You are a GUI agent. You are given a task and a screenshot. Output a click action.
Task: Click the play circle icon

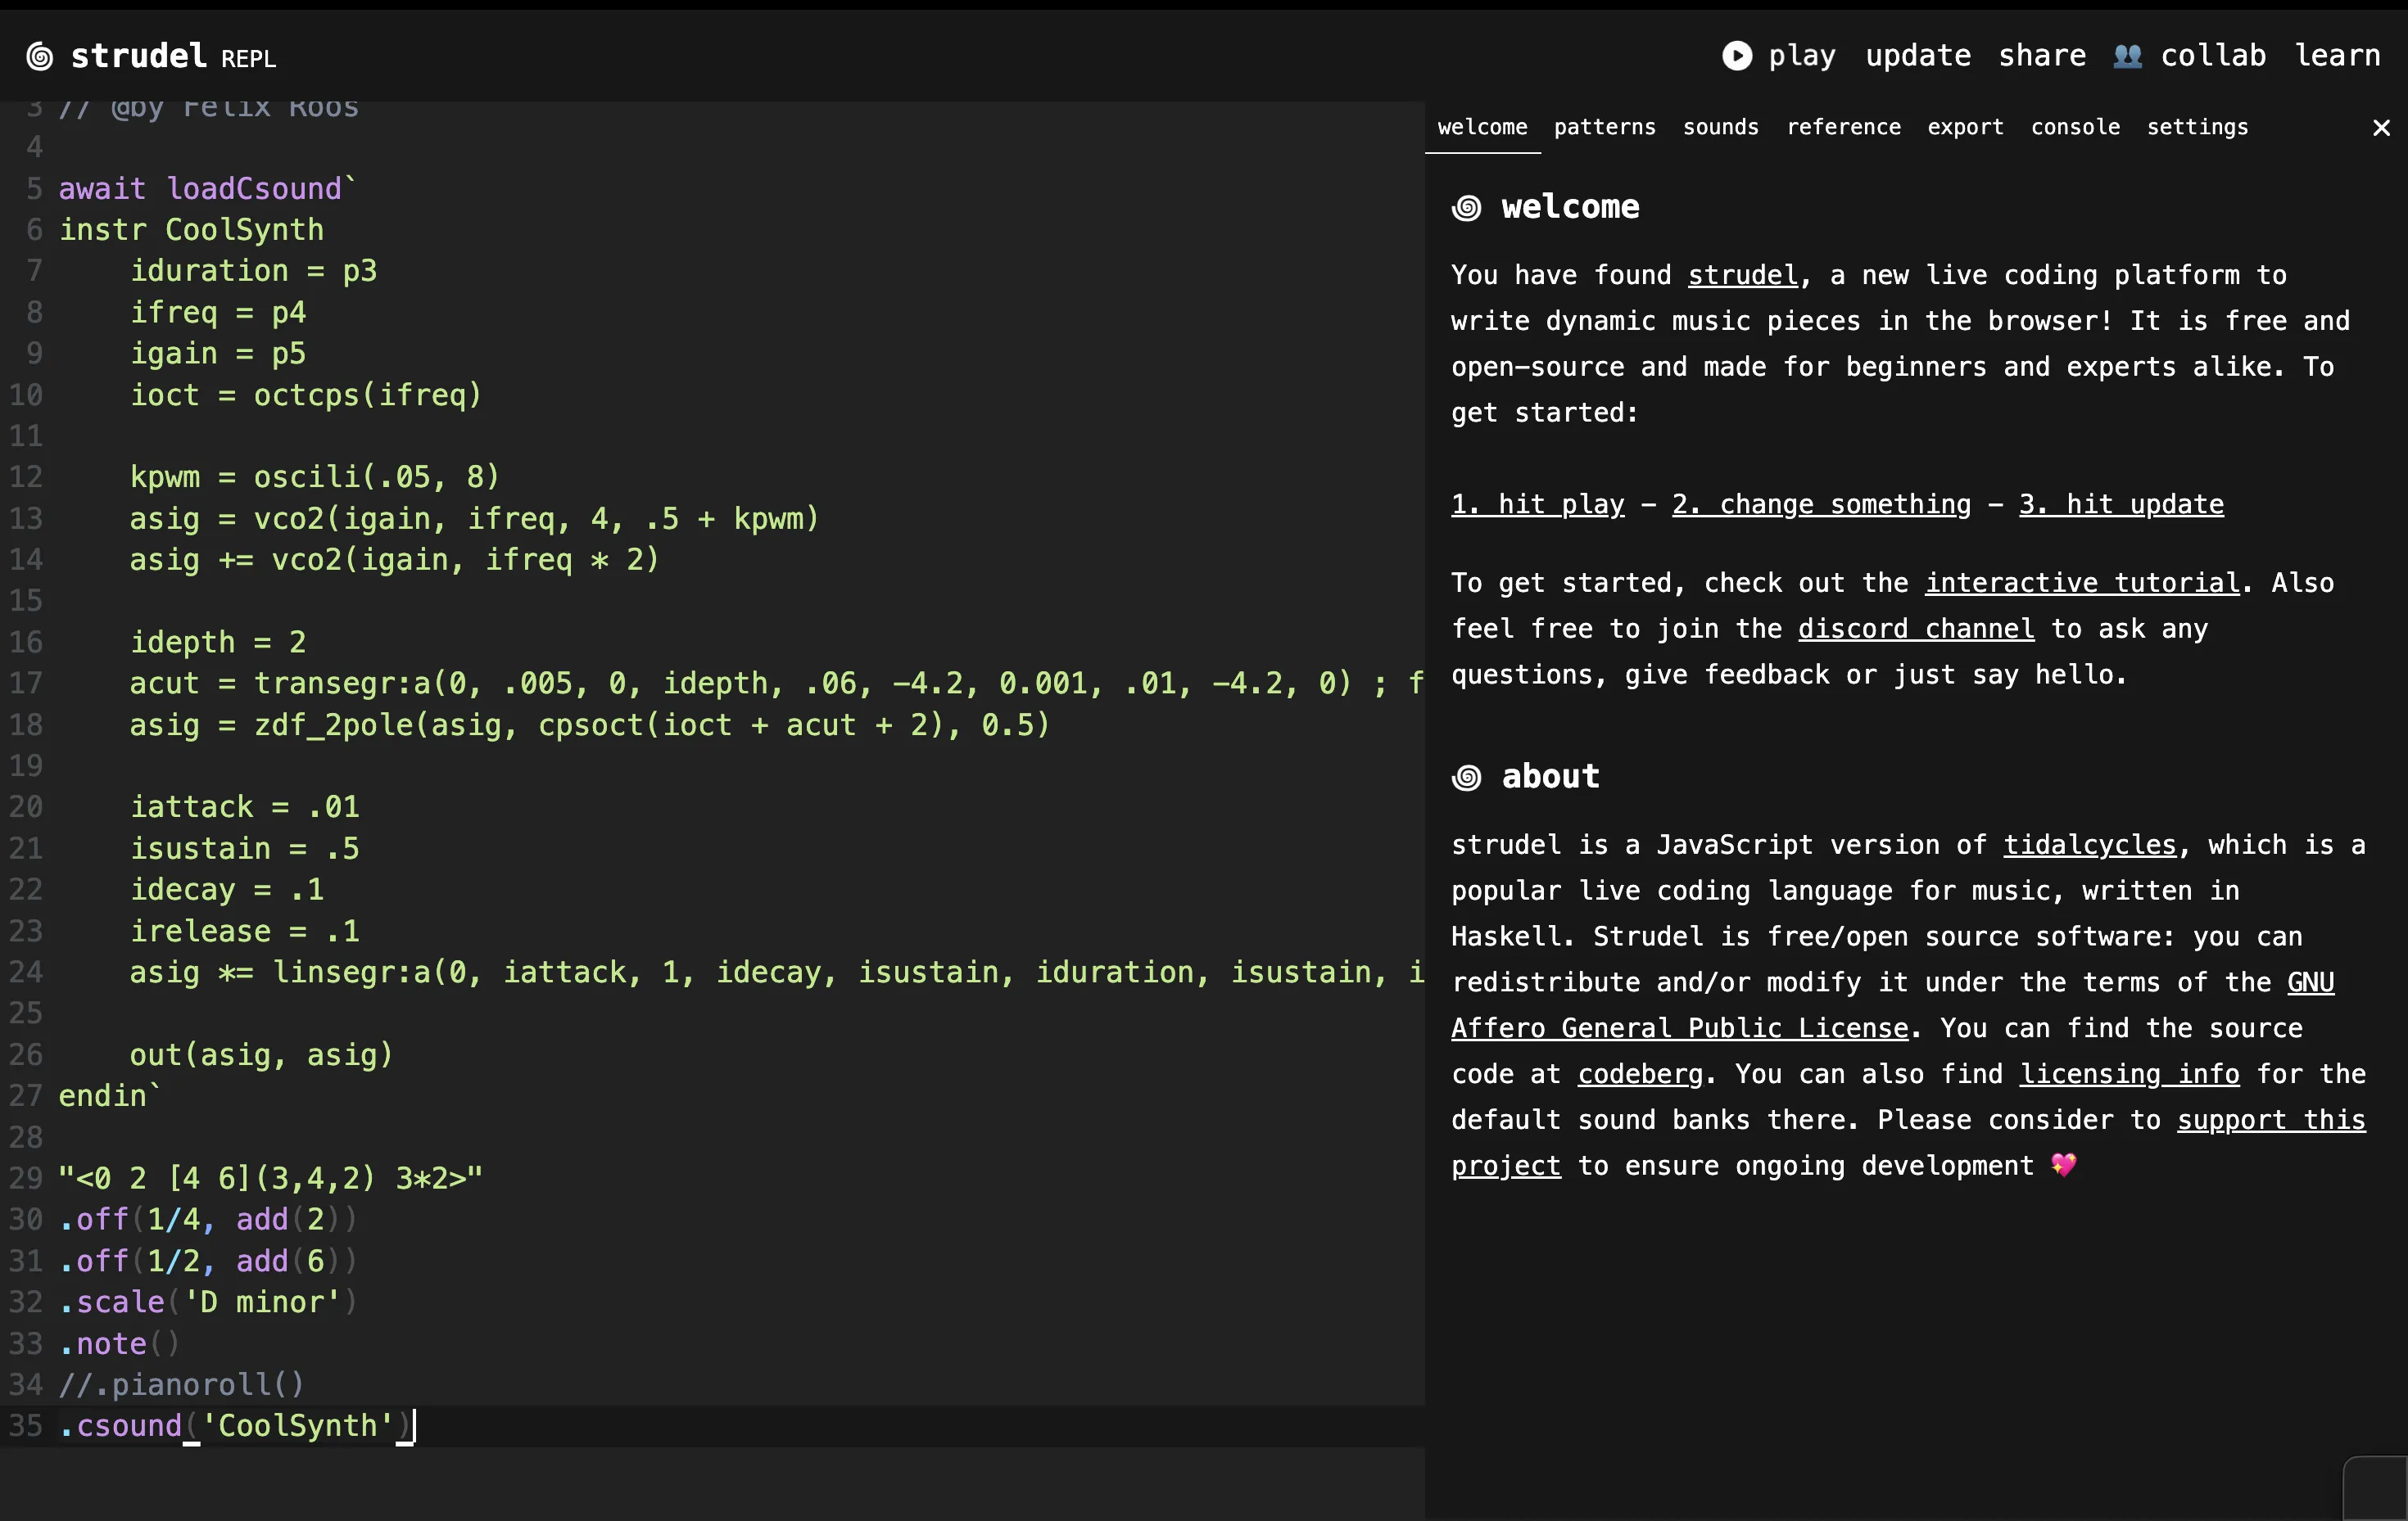point(1737,56)
